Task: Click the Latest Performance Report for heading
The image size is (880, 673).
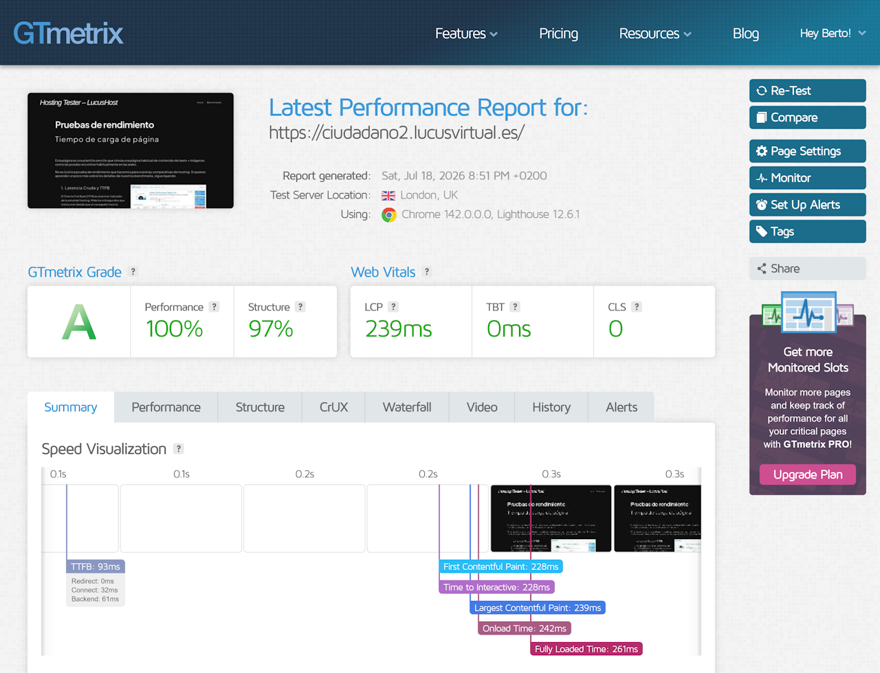Action: point(428,108)
